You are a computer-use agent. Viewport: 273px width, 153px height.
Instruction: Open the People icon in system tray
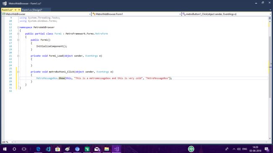[x=227, y=149]
